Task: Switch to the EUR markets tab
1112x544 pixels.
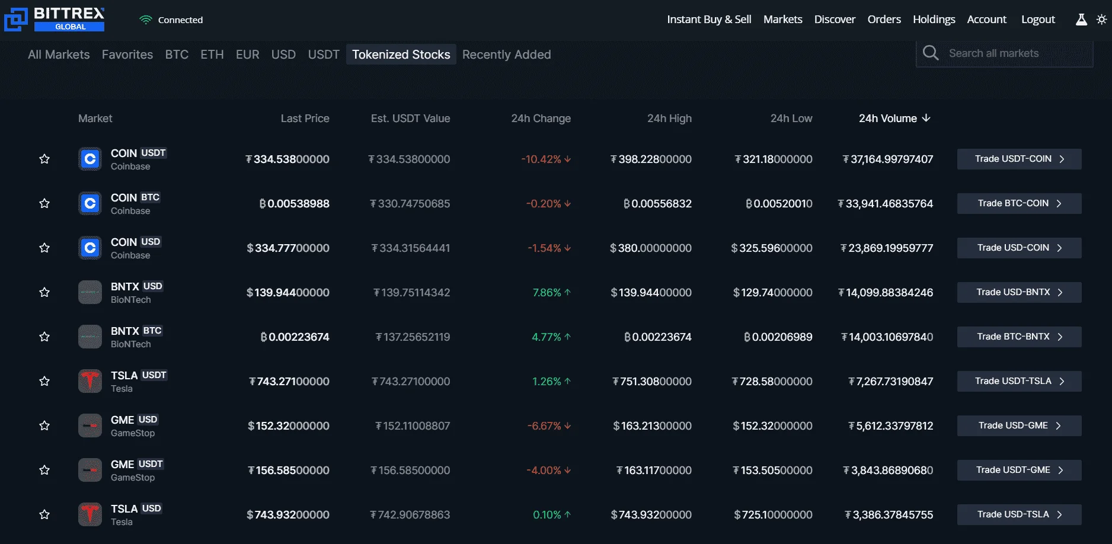Action: click(x=247, y=55)
